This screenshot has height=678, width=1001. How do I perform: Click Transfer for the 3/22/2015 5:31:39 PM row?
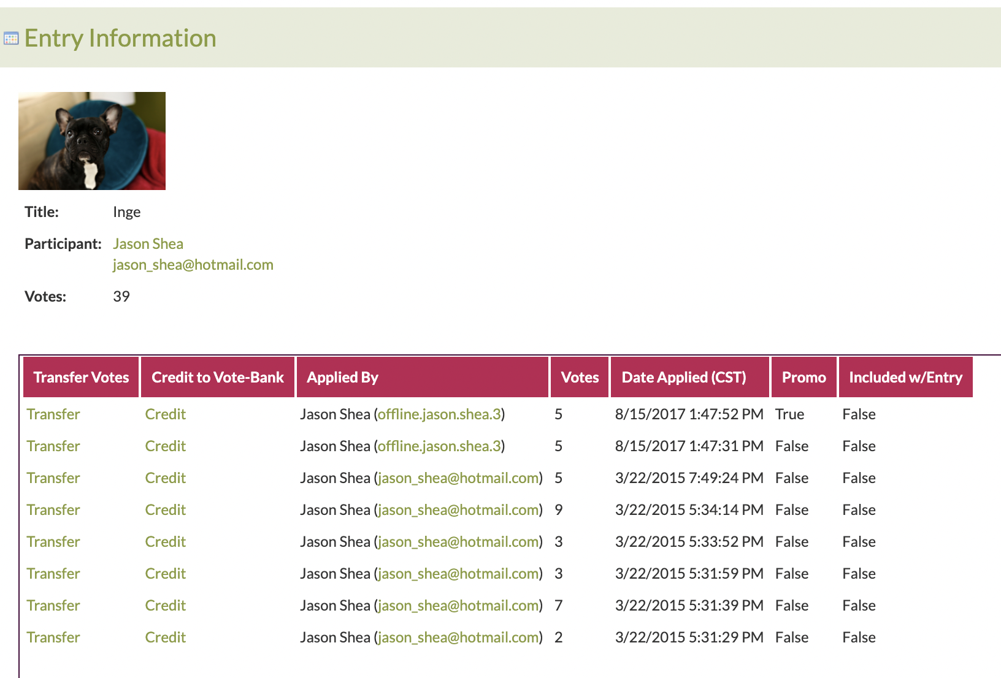pyautogui.click(x=53, y=606)
